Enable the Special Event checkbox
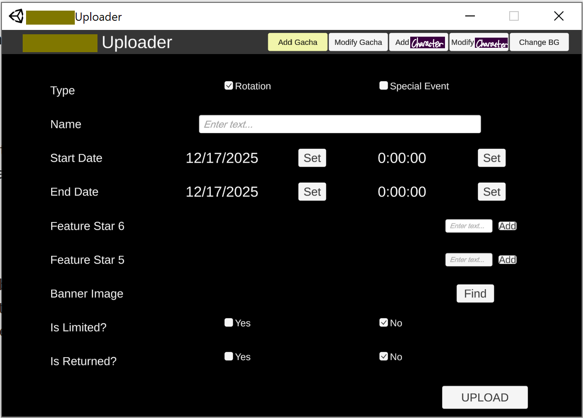583x418 pixels. click(x=384, y=86)
